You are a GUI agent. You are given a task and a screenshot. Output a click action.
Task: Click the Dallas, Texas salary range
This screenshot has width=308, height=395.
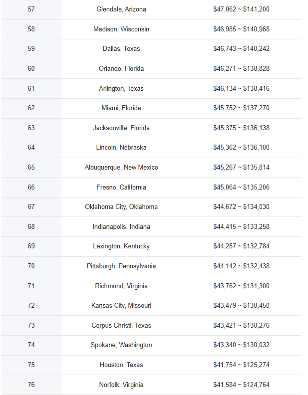coord(241,48)
